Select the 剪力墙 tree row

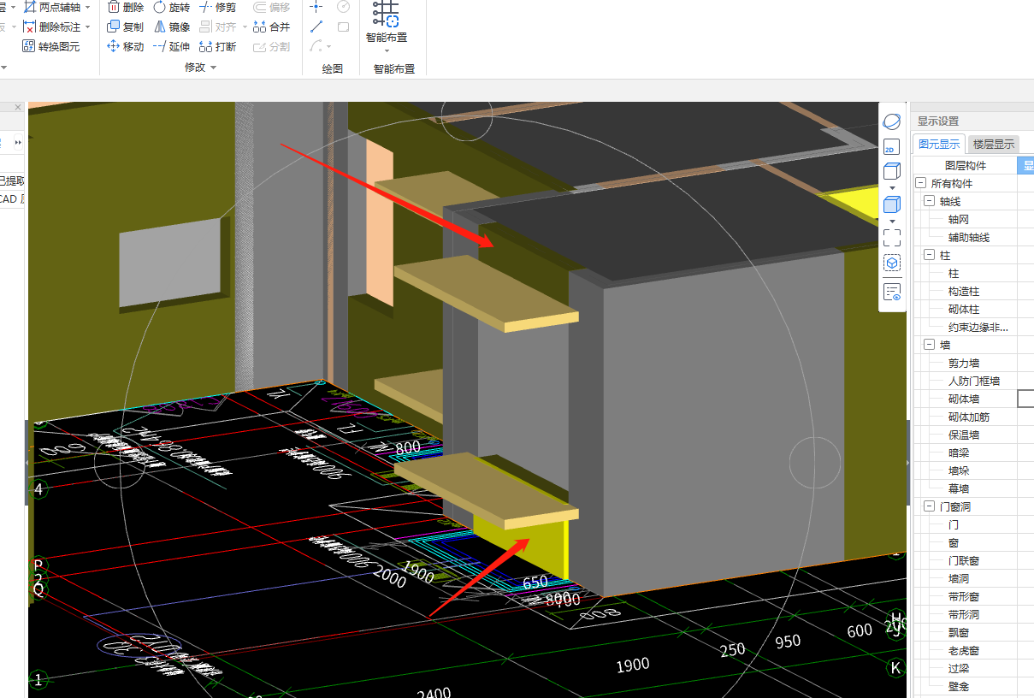click(965, 363)
